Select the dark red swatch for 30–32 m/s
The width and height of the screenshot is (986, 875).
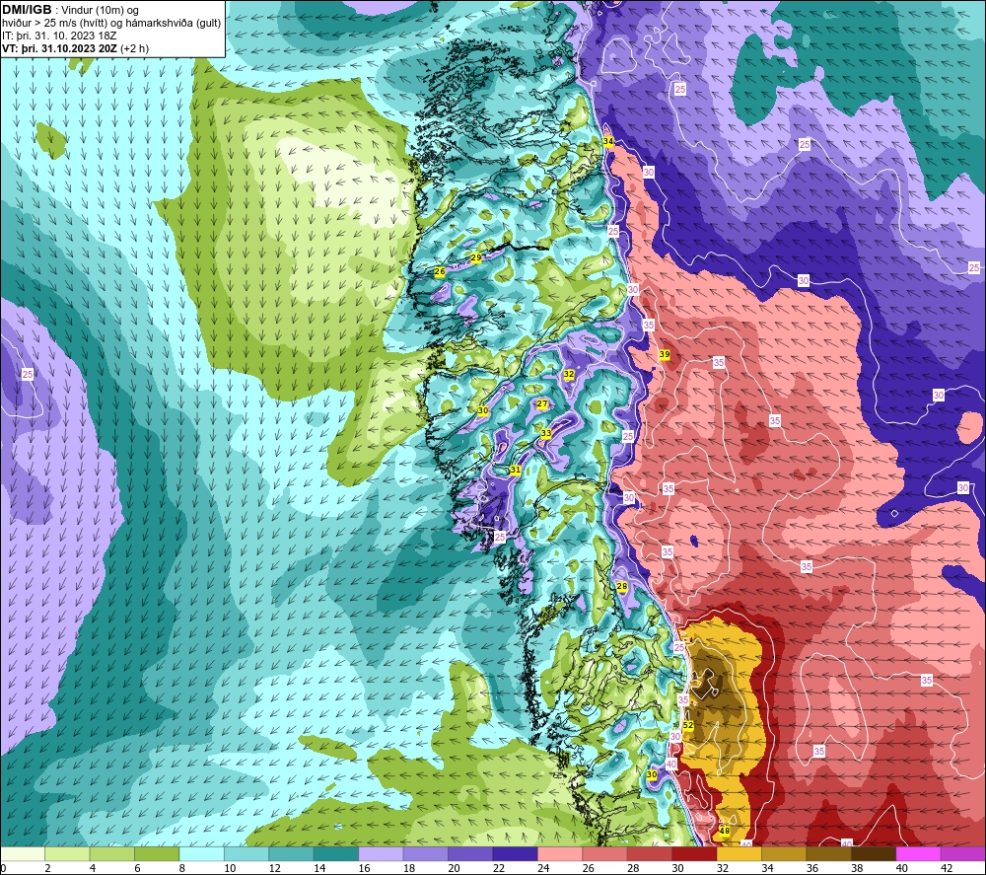point(695,853)
